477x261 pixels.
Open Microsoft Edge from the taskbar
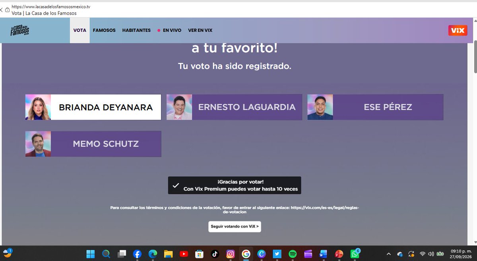click(153, 254)
